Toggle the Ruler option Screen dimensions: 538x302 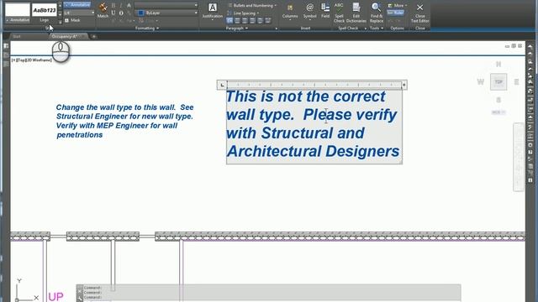coord(396,13)
